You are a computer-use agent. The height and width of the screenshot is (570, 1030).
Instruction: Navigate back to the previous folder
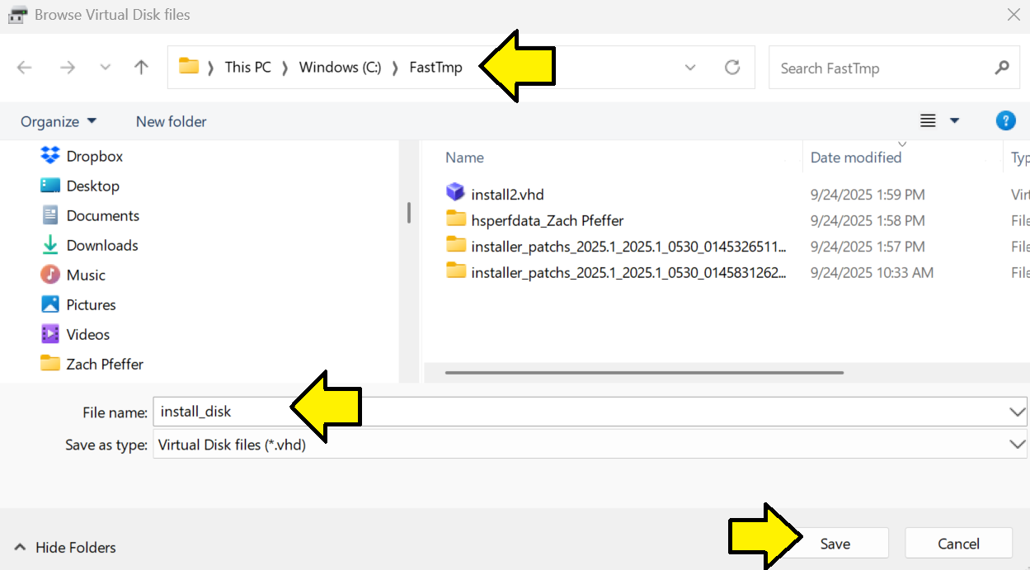25,67
